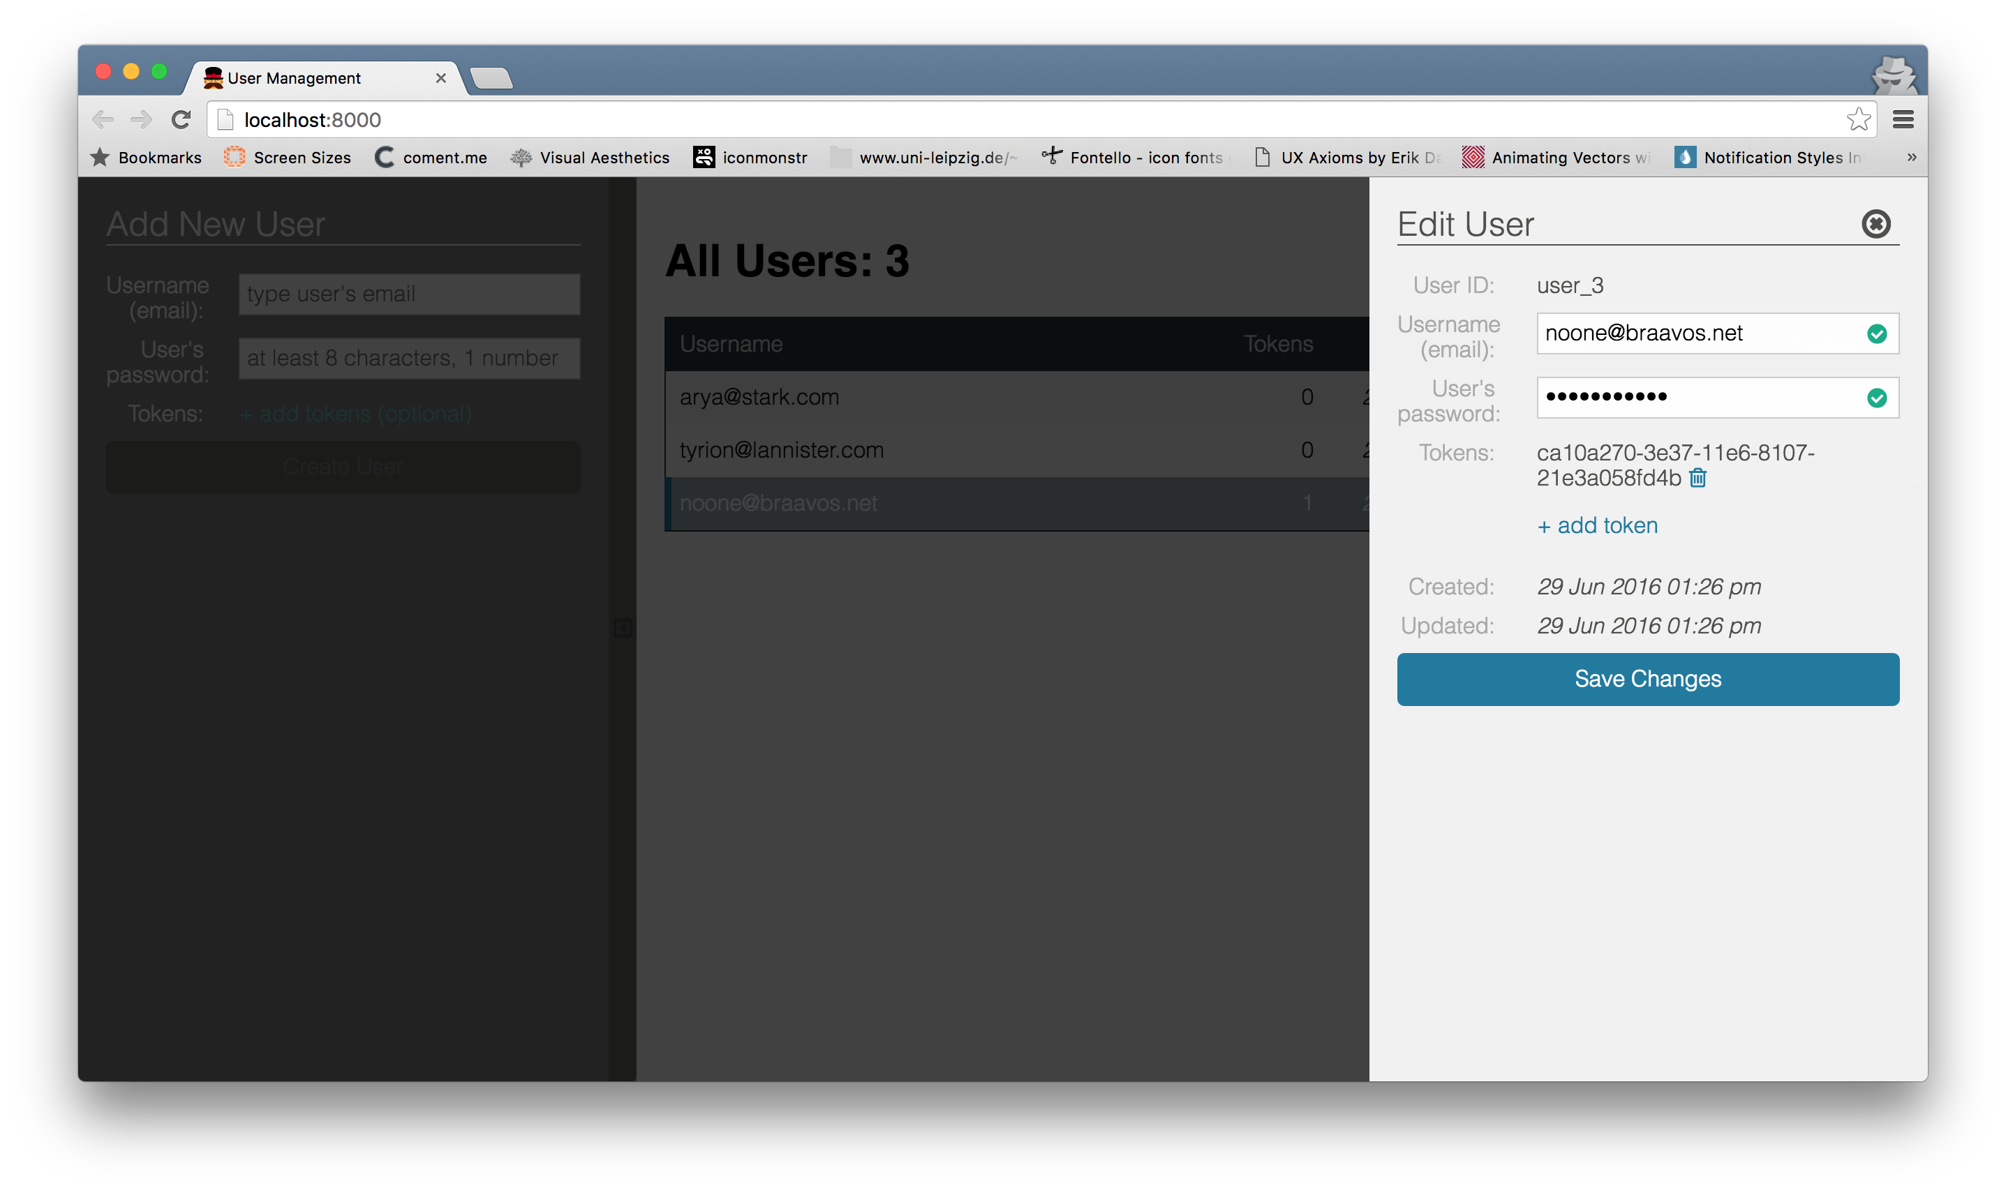The image size is (2006, 1193).
Task: Open the Chrome hamburger menu
Action: pos(1902,120)
